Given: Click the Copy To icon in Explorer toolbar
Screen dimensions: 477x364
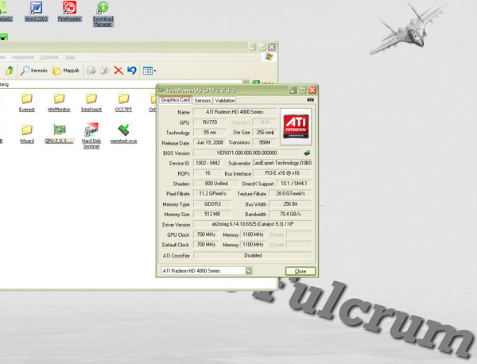Looking at the screenshot, I should pyautogui.click(x=105, y=71).
